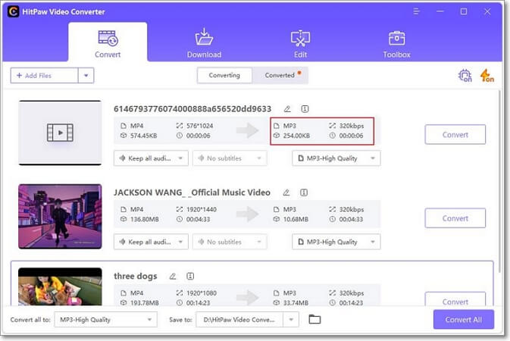This screenshot has width=510, height=341.
Task: Click the 10.68MB output size value
Action: [296, 219]
